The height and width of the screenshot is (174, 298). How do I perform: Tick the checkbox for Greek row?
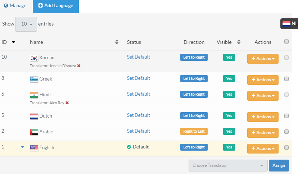[286, 79]
